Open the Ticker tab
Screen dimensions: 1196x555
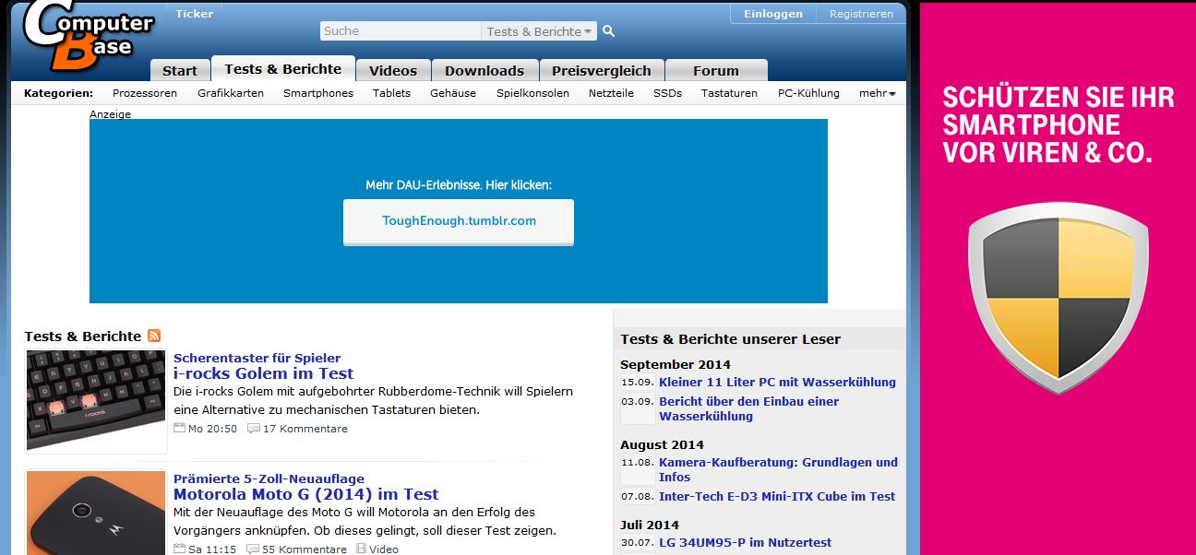(x=194, y=14)
